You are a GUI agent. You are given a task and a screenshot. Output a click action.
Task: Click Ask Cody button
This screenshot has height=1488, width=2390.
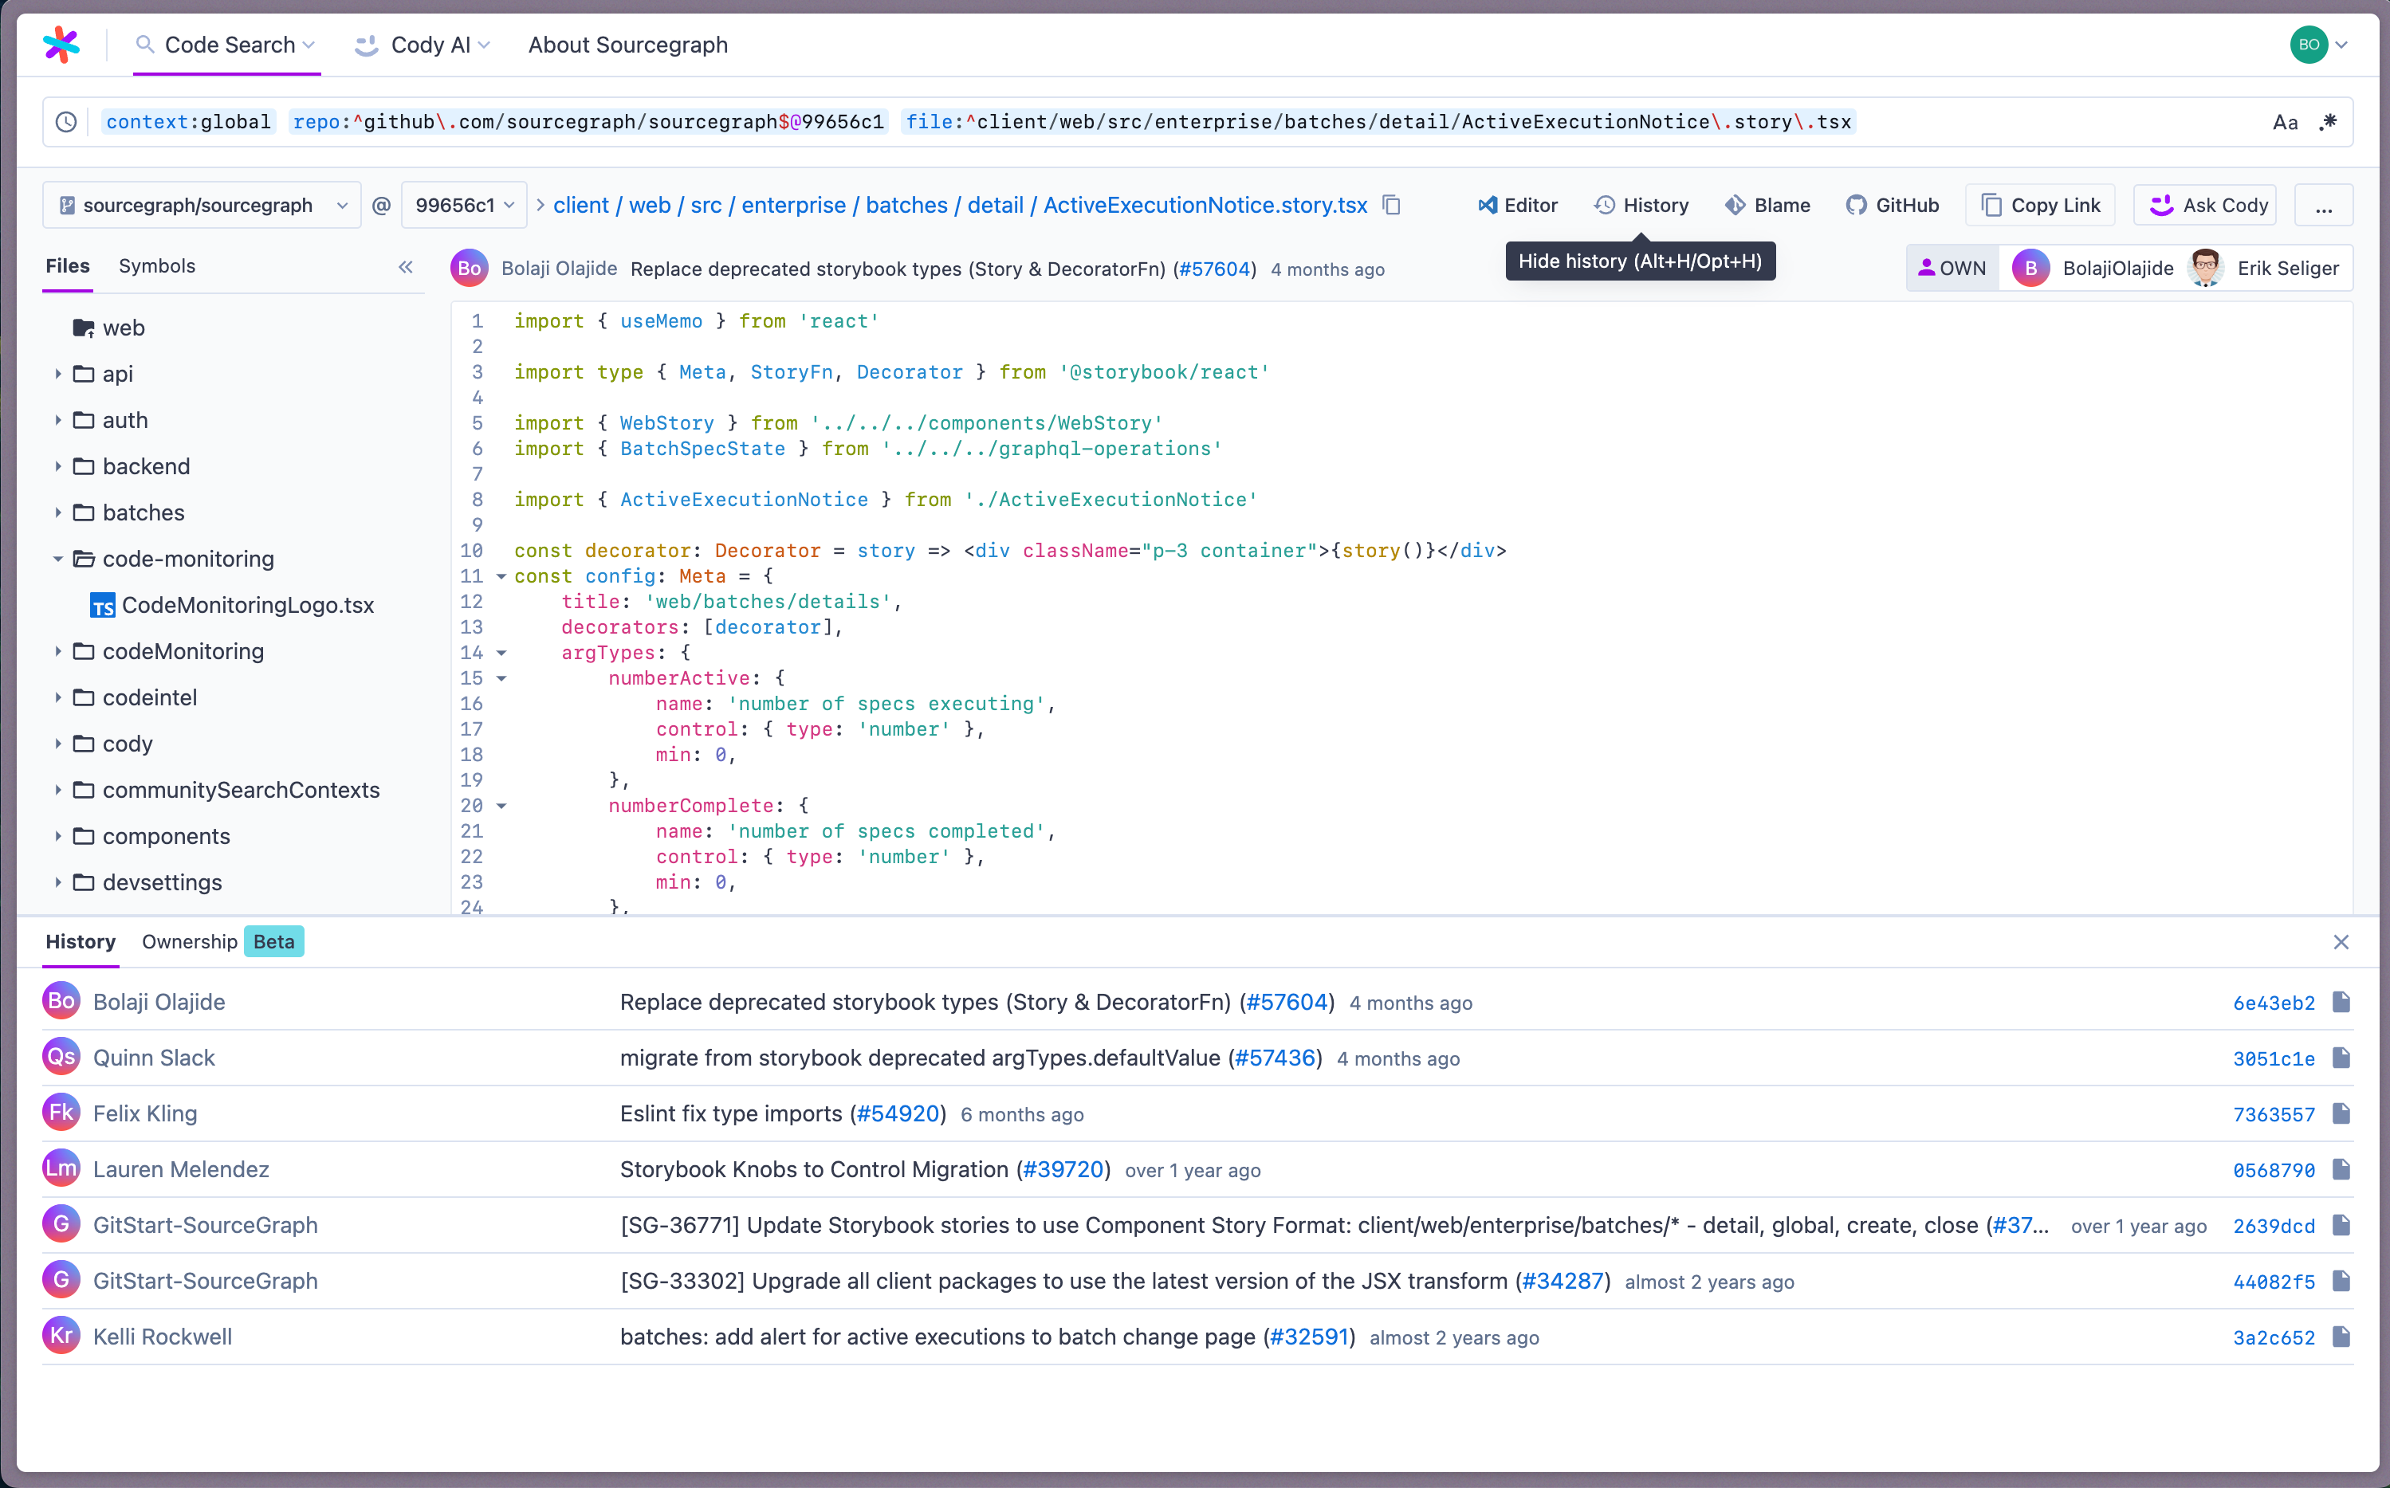(x=2205, y=205)
